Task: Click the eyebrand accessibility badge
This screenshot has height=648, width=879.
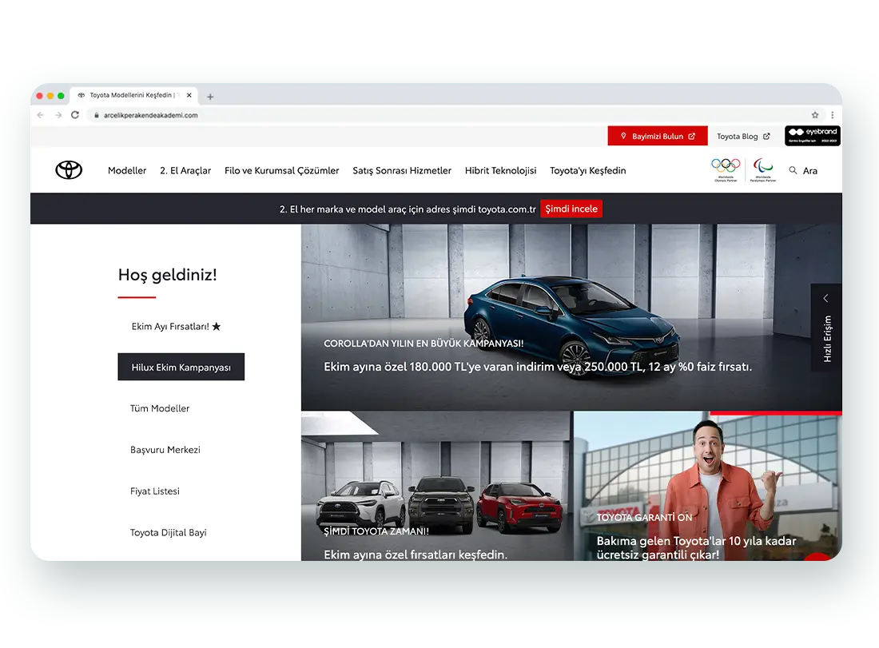Action: [x=812, y=136]
